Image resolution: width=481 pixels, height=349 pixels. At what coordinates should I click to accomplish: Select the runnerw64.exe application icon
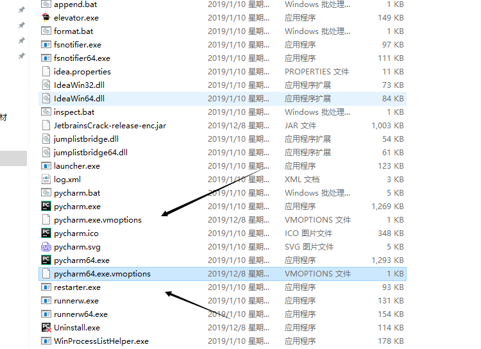[x=46, y=314]
